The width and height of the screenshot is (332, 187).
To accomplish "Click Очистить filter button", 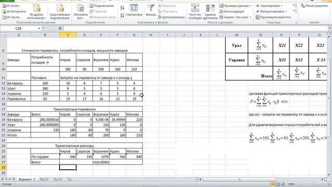I will point(167,6).
